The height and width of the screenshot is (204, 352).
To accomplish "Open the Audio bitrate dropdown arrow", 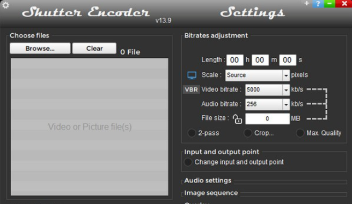I will coord(286,104).
